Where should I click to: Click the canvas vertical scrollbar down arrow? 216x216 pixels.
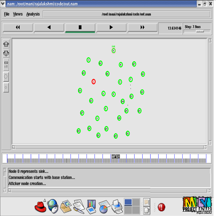(x=210, y=143)
